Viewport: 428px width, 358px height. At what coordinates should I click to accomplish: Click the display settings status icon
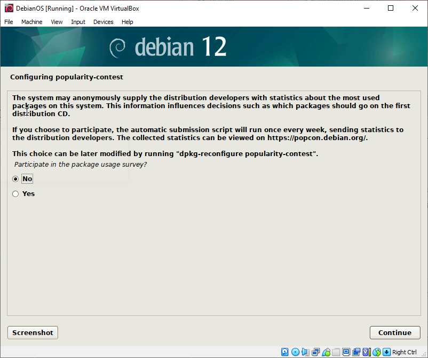pos(346,352)
